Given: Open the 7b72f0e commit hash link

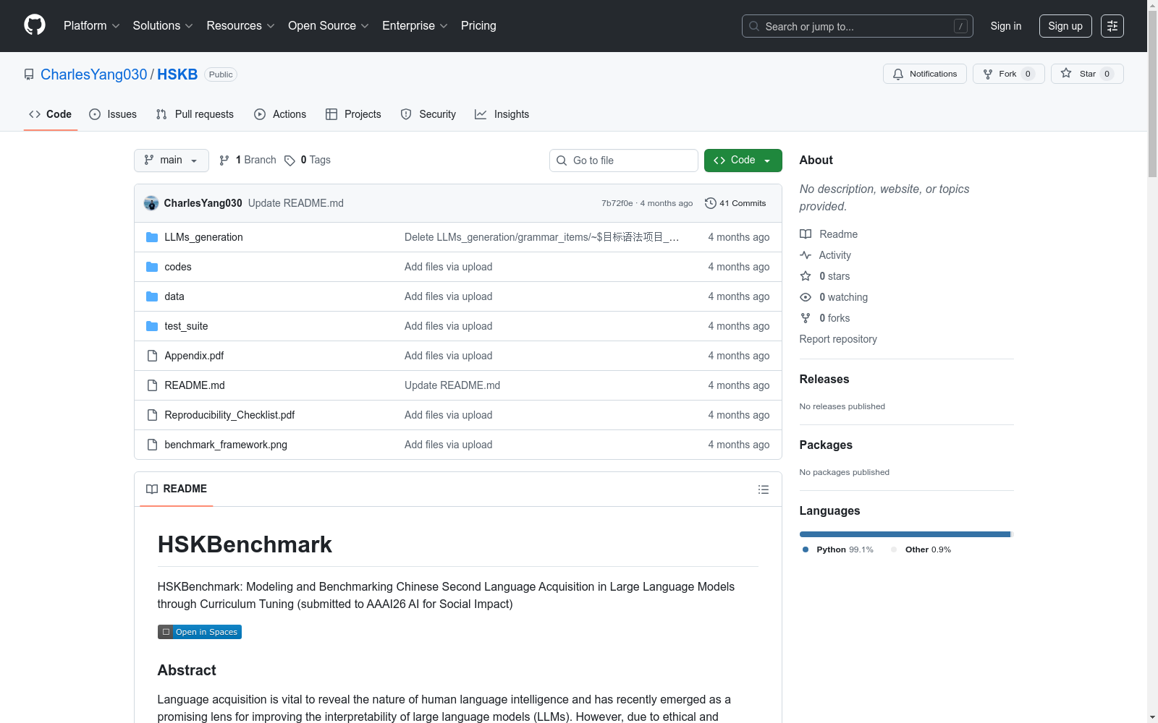Looking at the screenshot, I should (617, 203).
